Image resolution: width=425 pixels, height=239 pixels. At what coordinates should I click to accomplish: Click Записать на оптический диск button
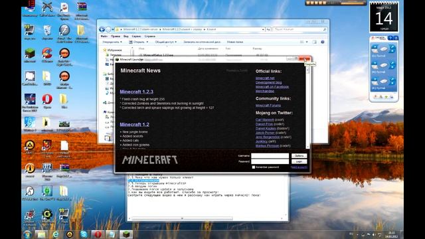202,42
